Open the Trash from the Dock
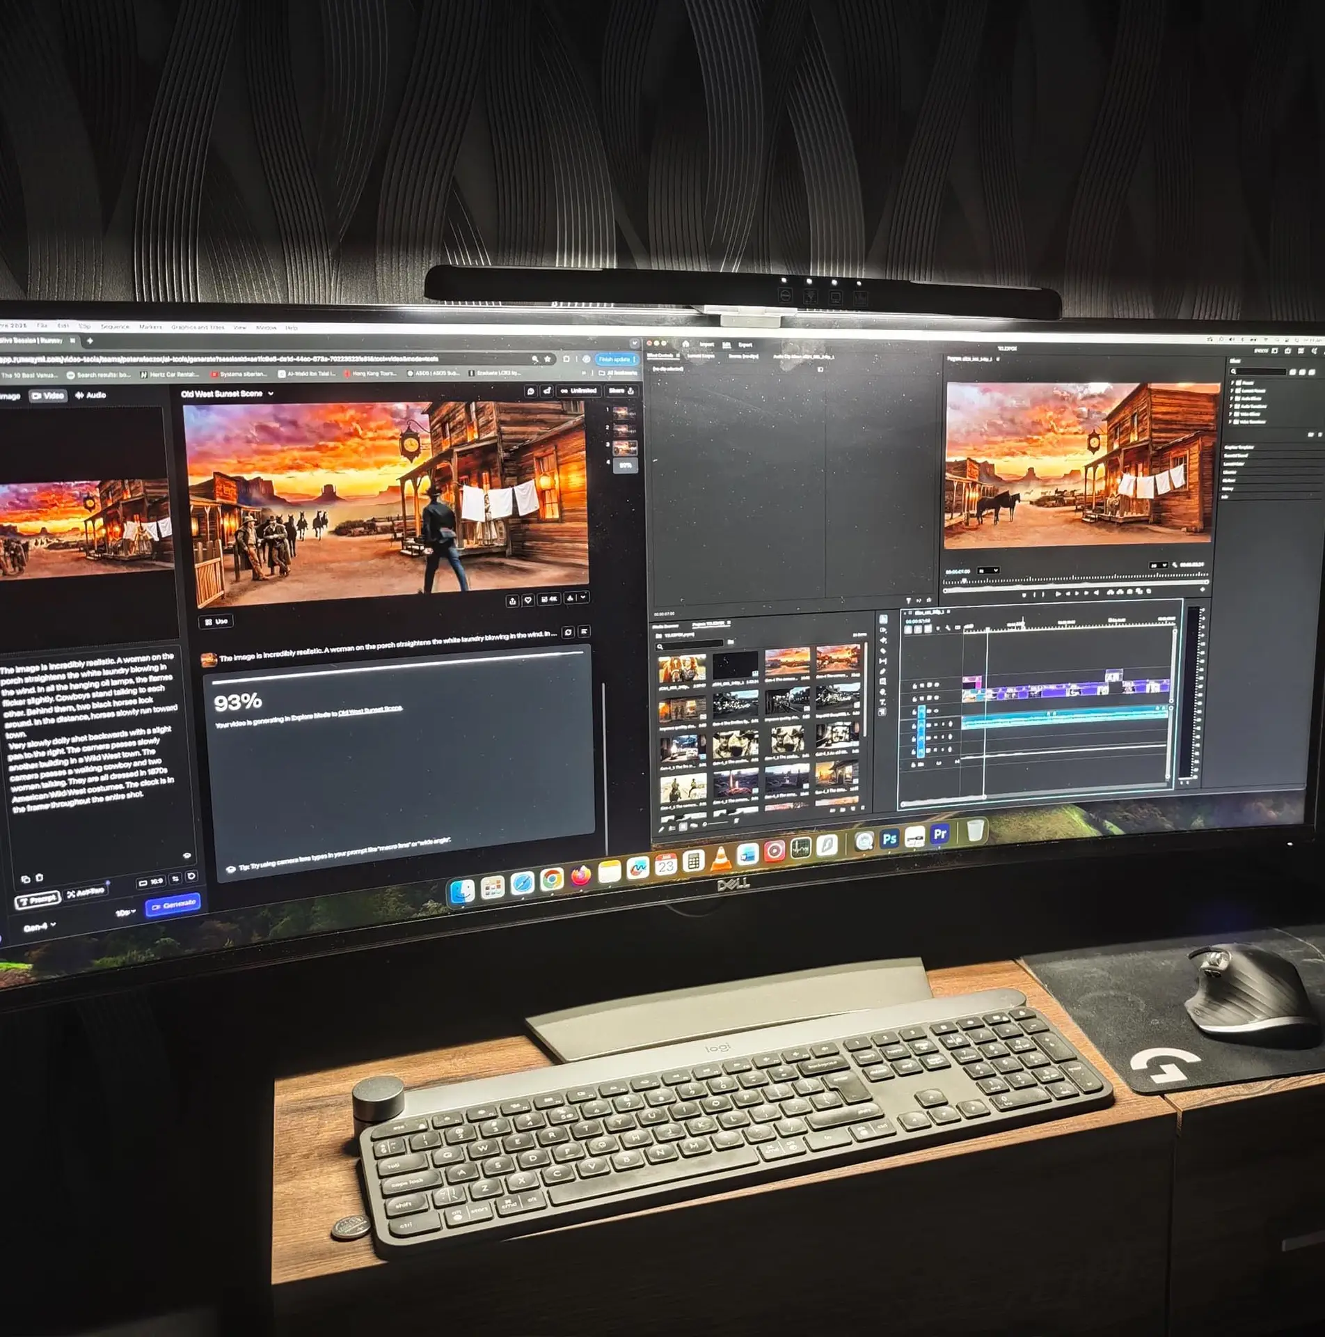Screen dimensions: 1325x1337 [975, 830]
